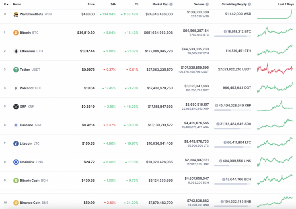Sort by Circulating Supply column header
The image size is (296, 209).
234,4
